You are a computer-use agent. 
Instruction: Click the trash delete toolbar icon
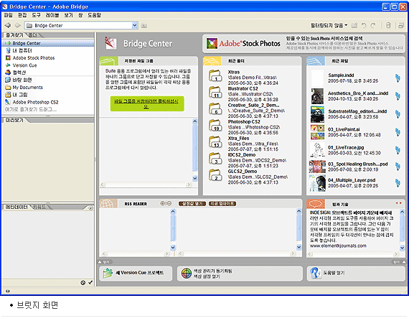coord(388,25)
